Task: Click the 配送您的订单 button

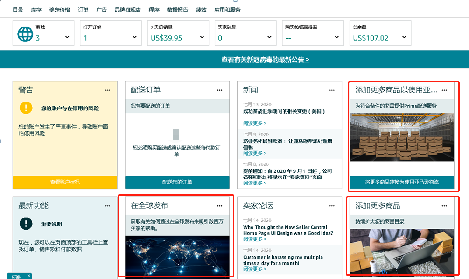Action: click(x=177, y=182)
